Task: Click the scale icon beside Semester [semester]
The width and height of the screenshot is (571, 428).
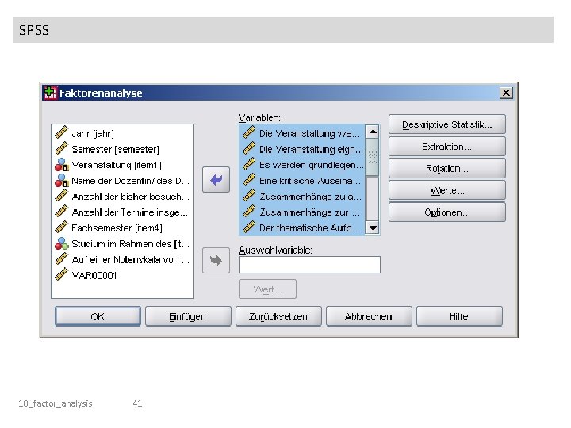Action: [61, 148]
